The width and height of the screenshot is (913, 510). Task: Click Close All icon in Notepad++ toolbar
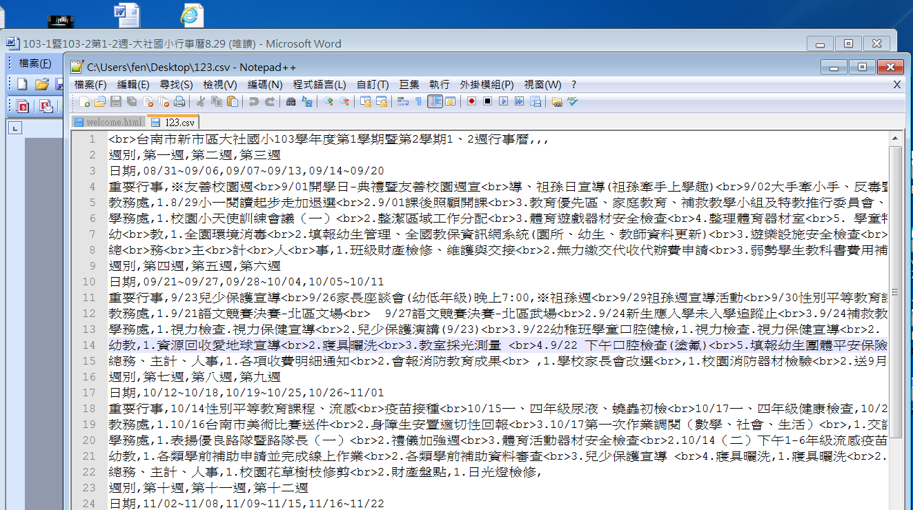tap(164, 101)
